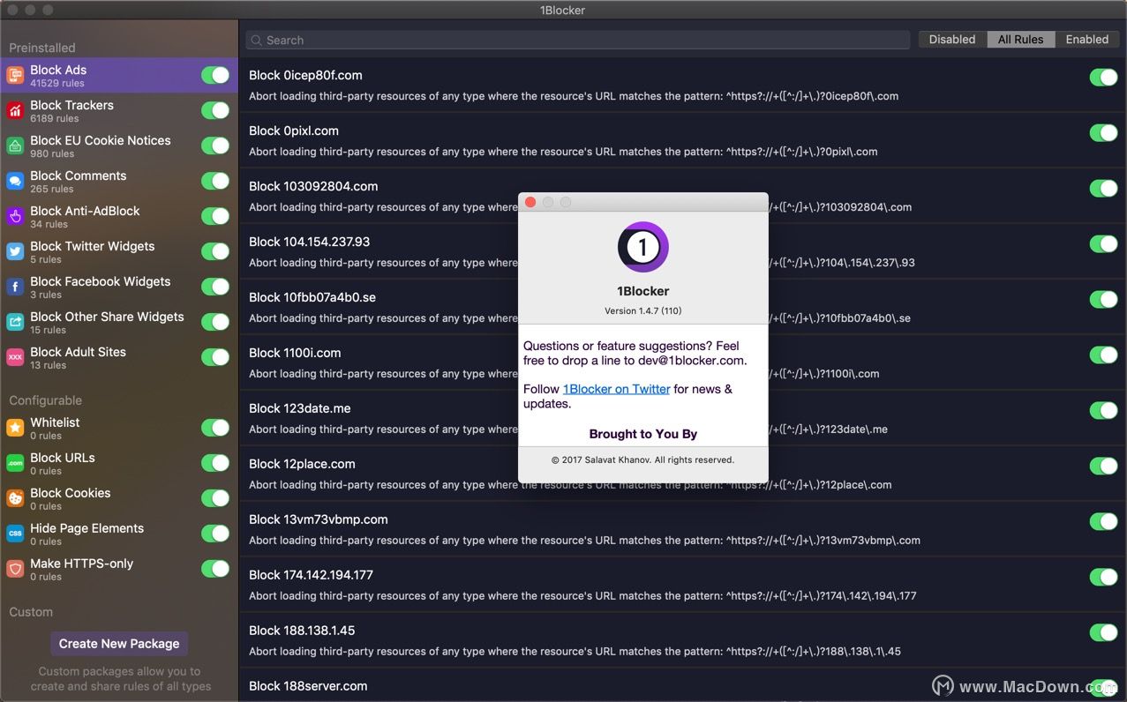This screenshot has width=1127, height=702.
Task: Click the Block Ads package icon
Action: (x=15, y=75)
